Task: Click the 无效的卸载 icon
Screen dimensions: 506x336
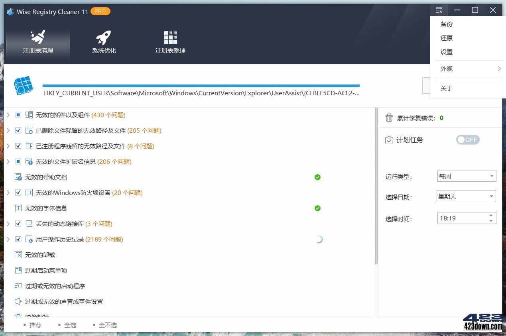Action: [x=18, y=255]
